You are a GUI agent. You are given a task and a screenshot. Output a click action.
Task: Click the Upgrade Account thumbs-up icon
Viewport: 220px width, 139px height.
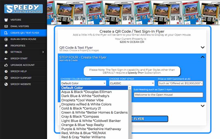tap(6, 65)
